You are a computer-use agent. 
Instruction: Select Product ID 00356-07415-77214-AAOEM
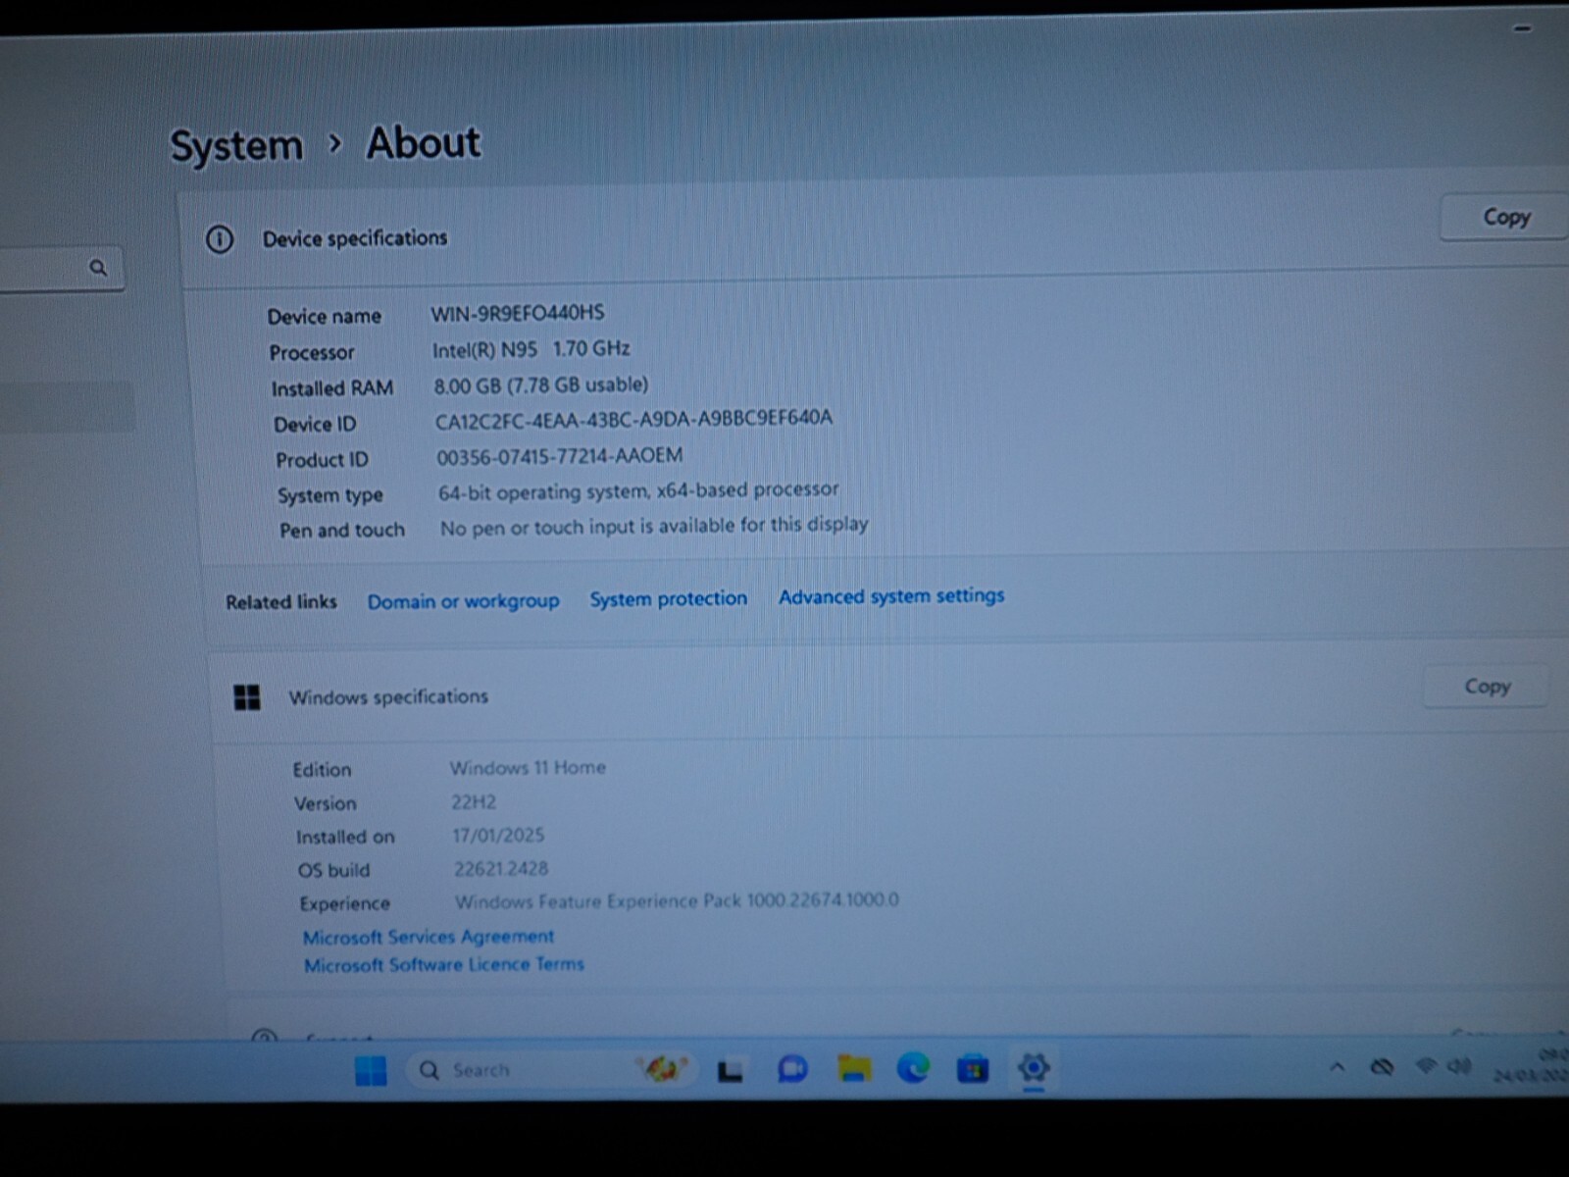point(560,455)
